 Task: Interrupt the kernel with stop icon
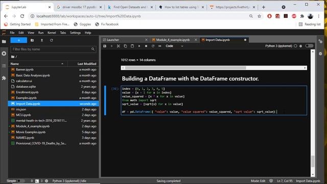tap(146, 46)
